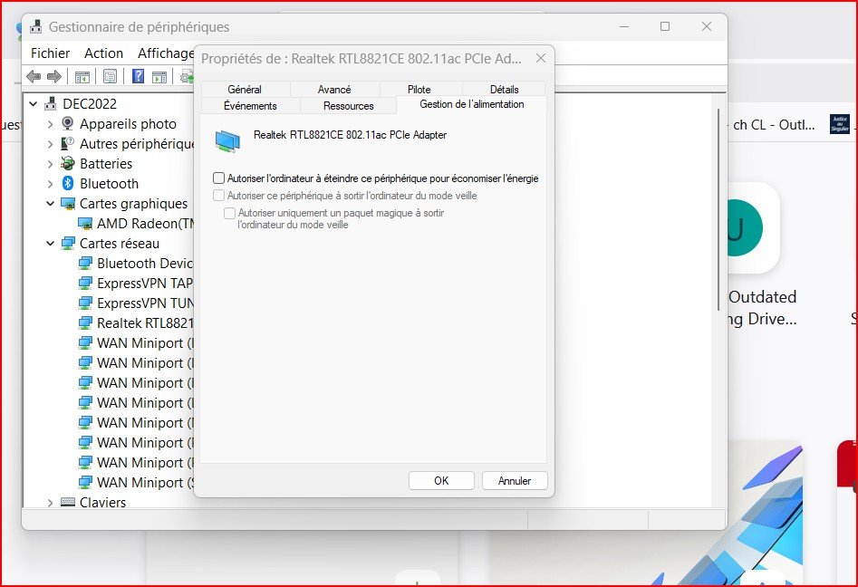Click the show/hide console tree icon
Screen dimensions: 858x587
pos(82,76)
